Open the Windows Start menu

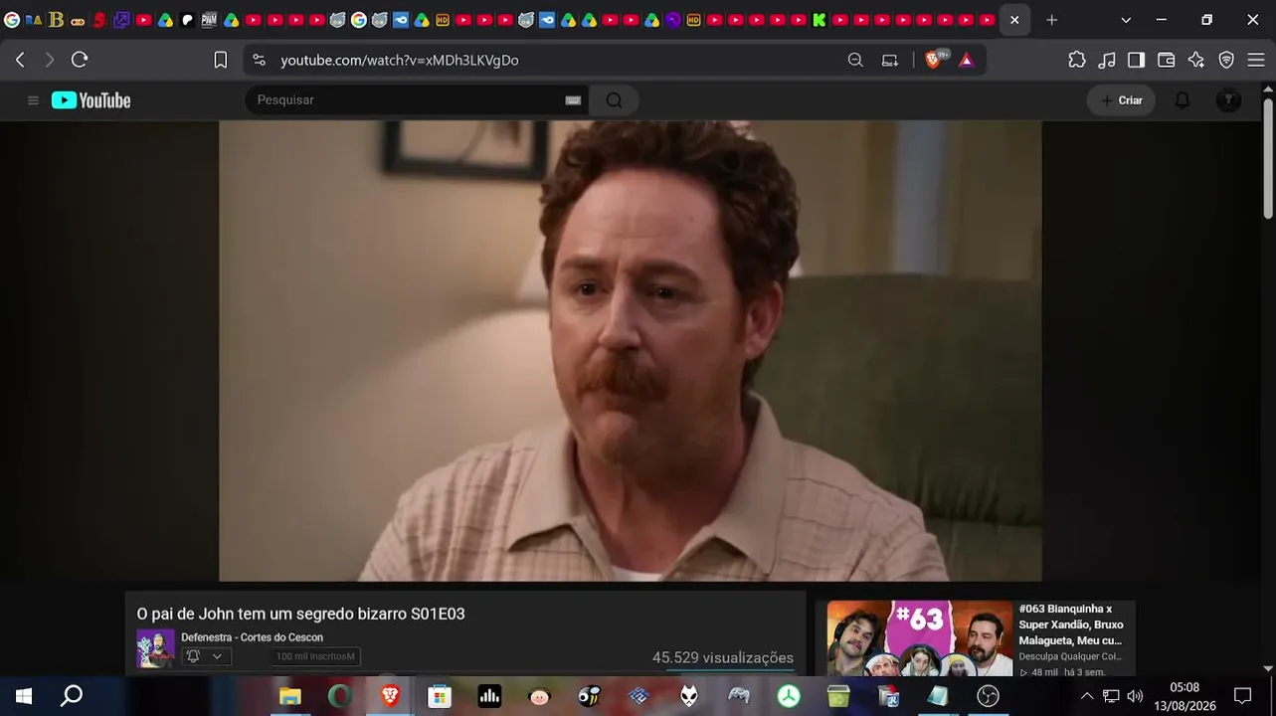[x=24, y=696]
